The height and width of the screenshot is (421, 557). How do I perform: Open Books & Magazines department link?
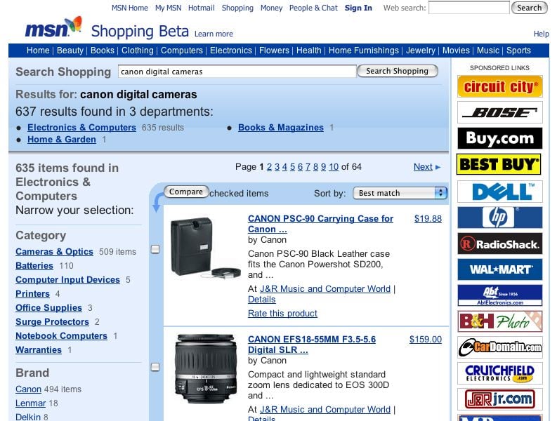(x=281, y=128)
